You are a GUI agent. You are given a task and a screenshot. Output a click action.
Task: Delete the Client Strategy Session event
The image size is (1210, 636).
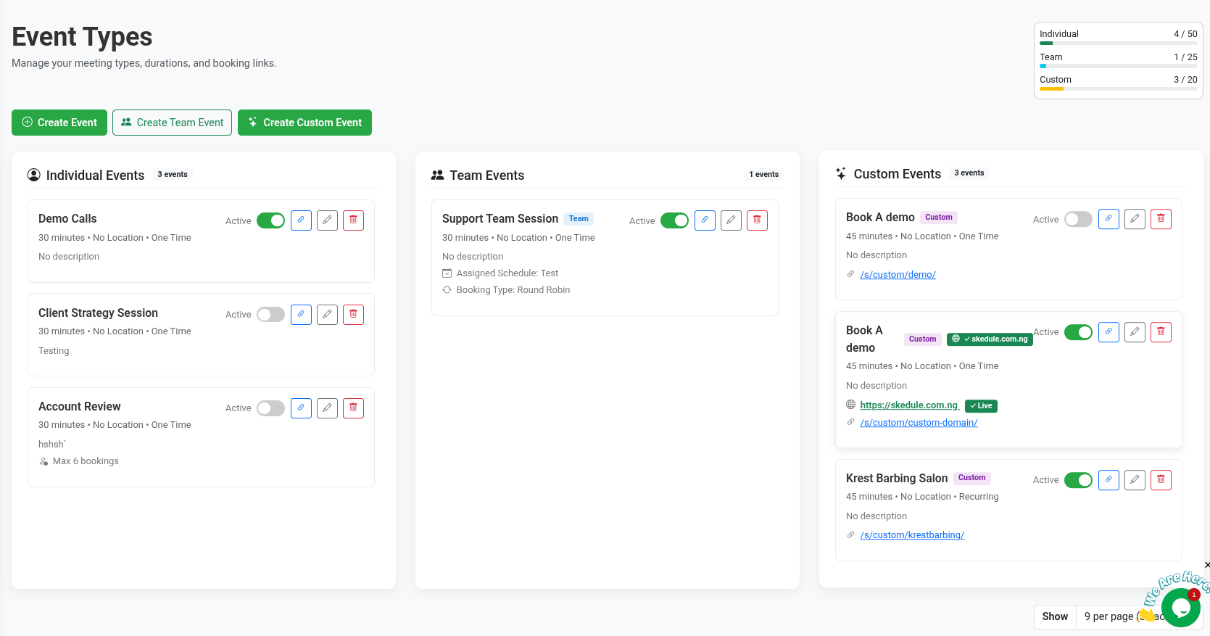[x=353, y=315]
